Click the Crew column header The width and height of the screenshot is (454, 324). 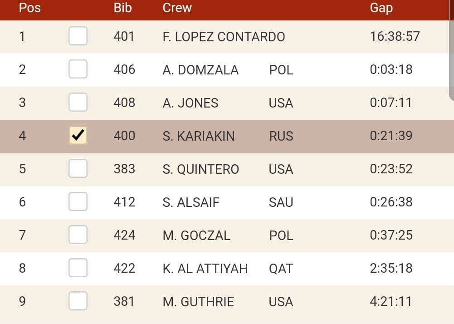[177, 8]
